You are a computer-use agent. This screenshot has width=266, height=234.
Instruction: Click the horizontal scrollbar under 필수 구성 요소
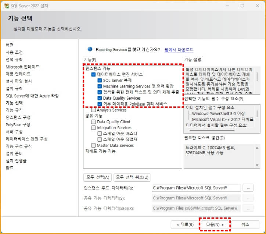pos(212,131)
